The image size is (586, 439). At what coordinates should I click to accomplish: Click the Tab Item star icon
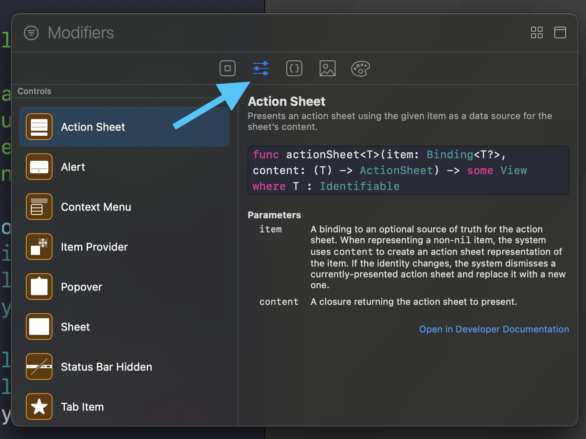pyautogui.click(x=39, y=407)
